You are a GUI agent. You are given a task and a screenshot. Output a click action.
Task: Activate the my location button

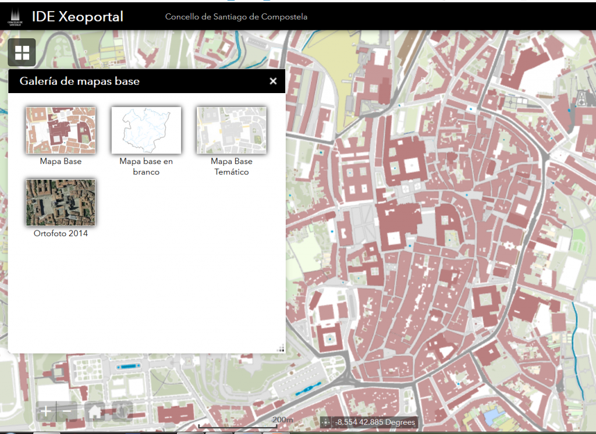click(x=122, y=411)
